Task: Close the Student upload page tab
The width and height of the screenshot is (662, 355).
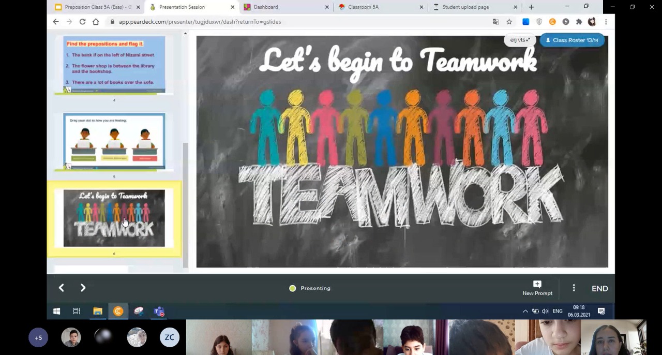Action: click(x=515, y=7)
